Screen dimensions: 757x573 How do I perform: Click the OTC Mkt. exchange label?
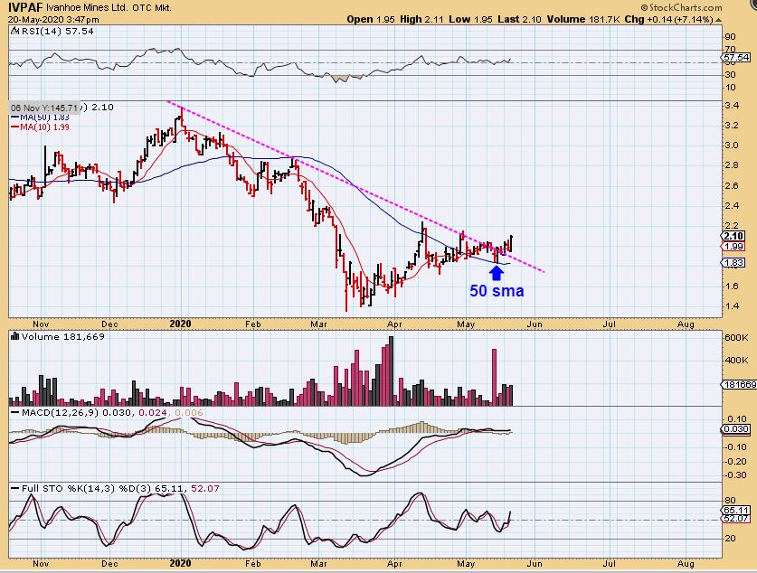coord(152,8)
